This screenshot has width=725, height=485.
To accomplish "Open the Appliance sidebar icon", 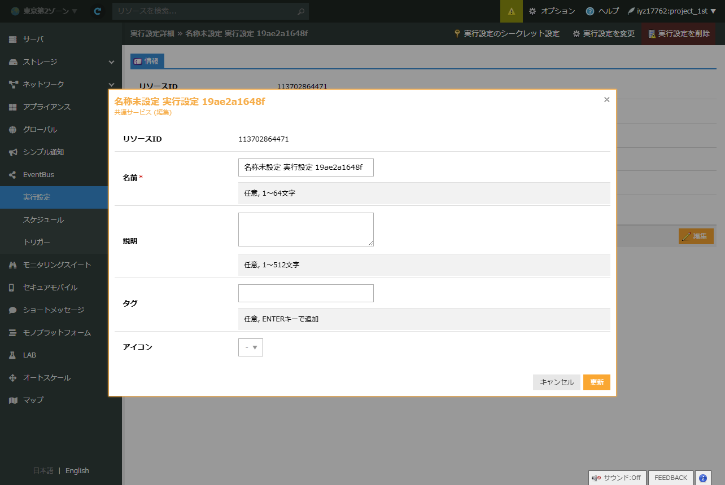I will [13, 107].
